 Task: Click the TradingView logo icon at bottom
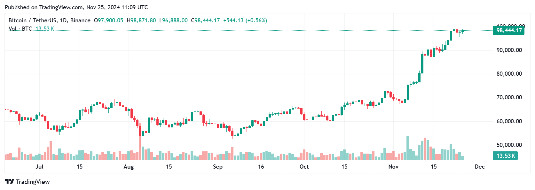point(10,181)
